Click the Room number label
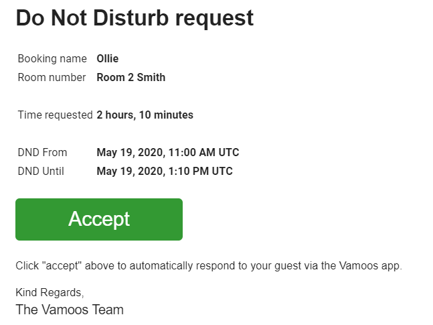The image size is (433, 325). (52, 78)
